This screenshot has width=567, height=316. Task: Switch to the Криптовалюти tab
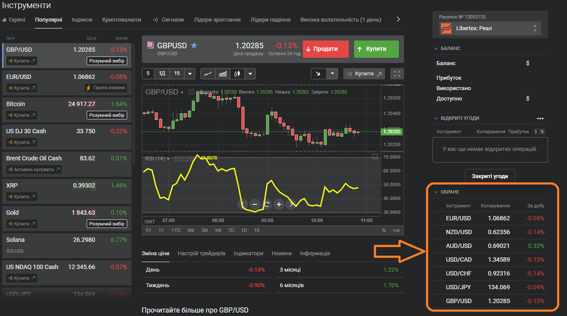121,19
